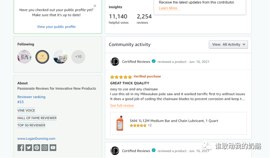
Task: Open Stihl 1L12M Medium Bar product title
Action: click(174, 121)
